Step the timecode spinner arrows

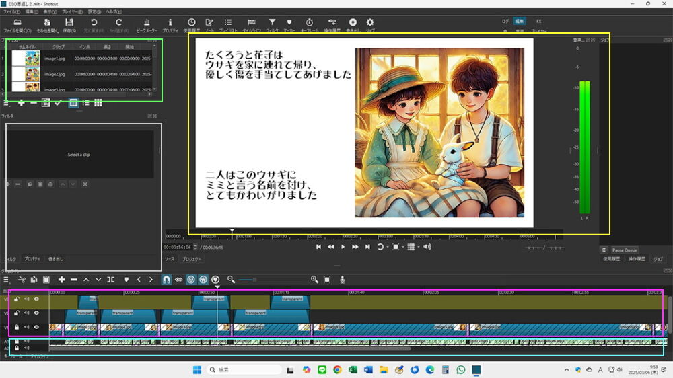195,247
